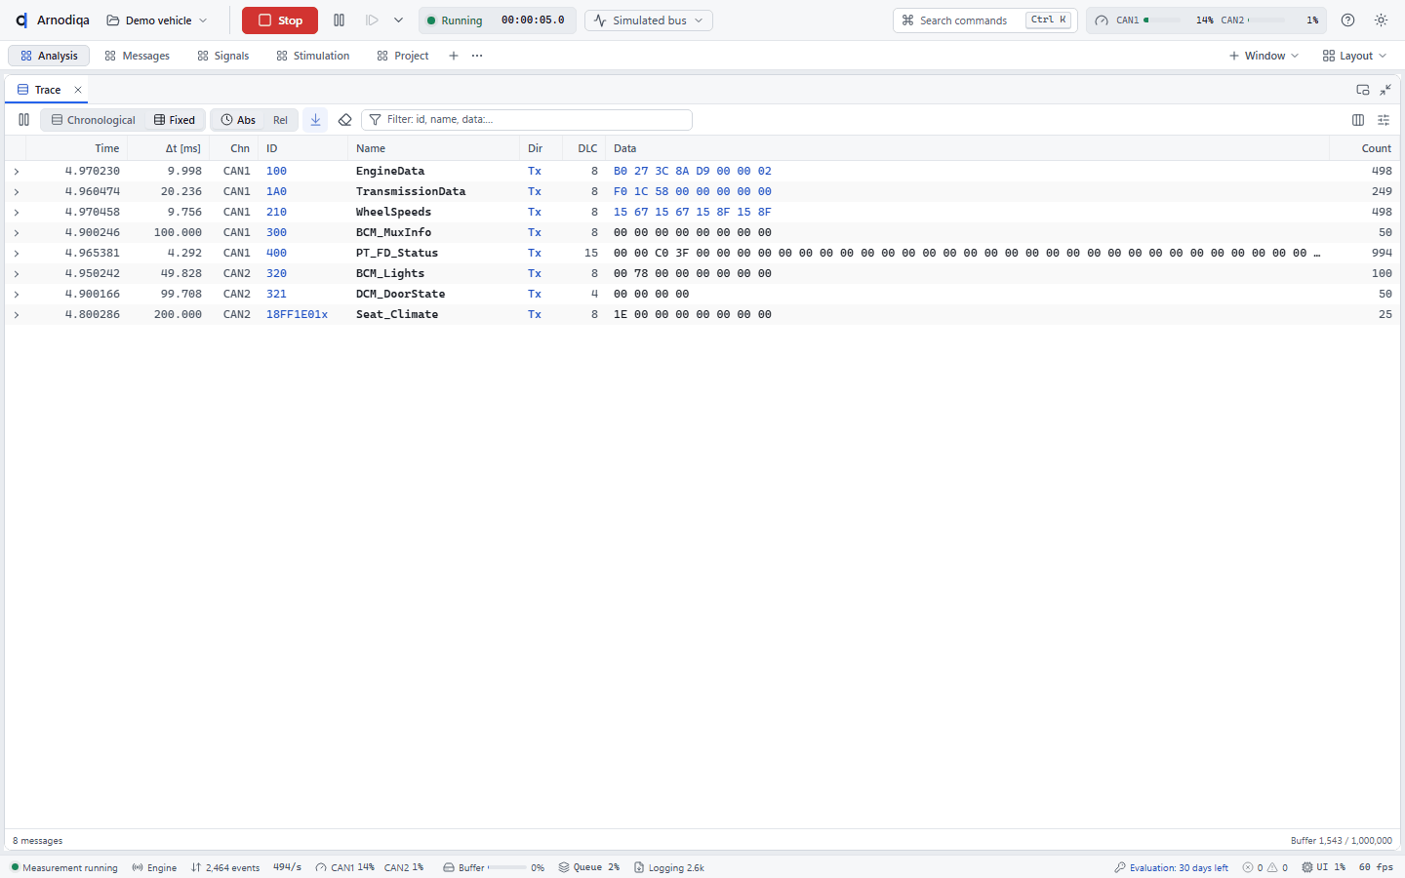Open the help question-mark icon
The image size is (1405, 878).
point(1347,20)
